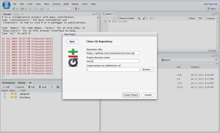This screenshot has height=133, width=220.
Task: Click the Run button in editor
Action: [x=192, y=18]
